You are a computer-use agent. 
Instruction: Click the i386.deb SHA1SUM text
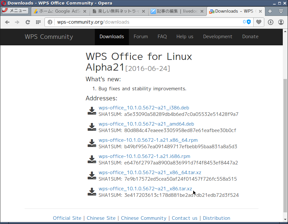point(169,114)
